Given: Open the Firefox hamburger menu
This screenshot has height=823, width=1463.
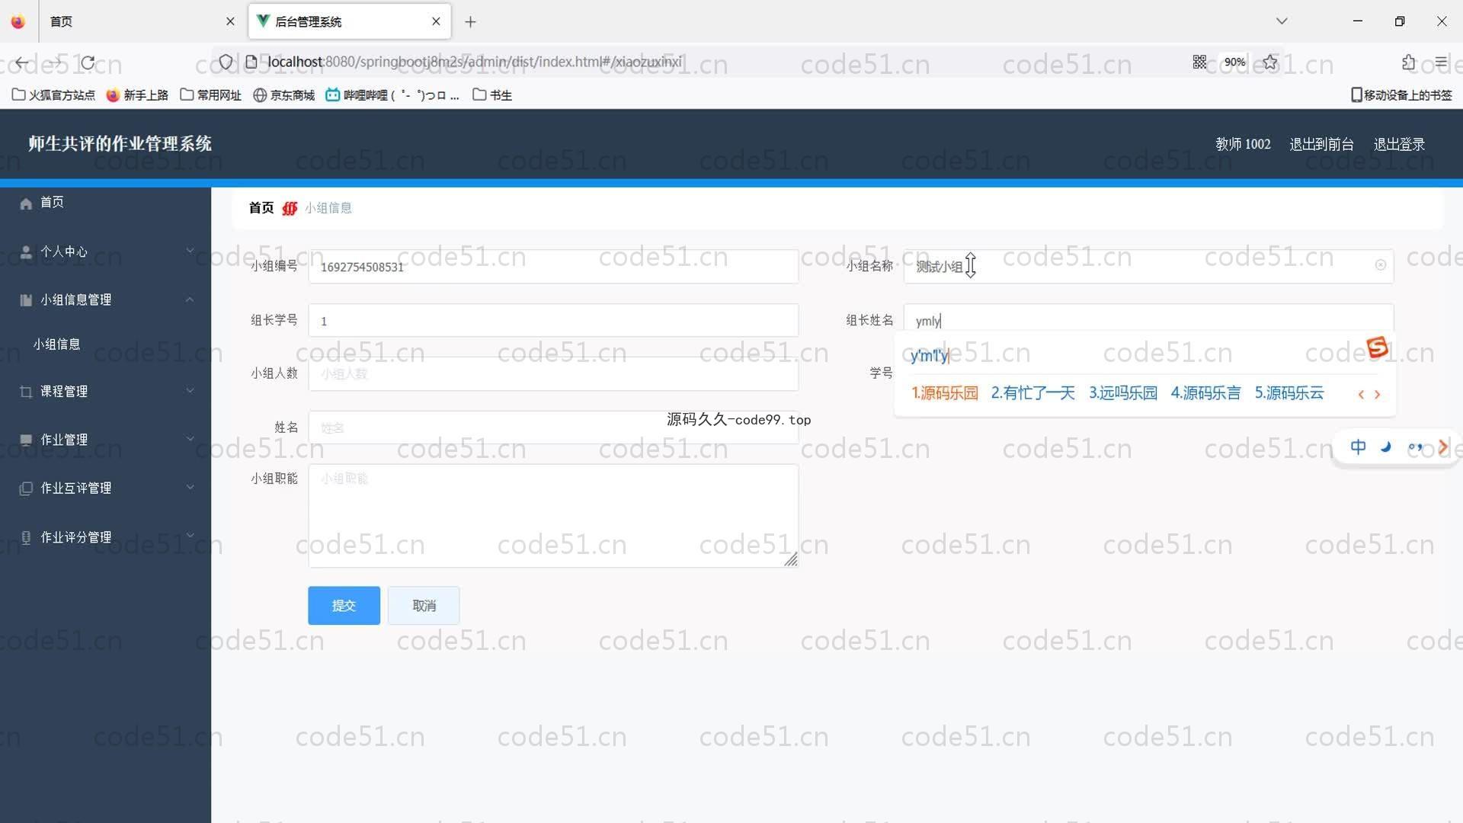Looking at the screenshot, I should point(1441,62).
